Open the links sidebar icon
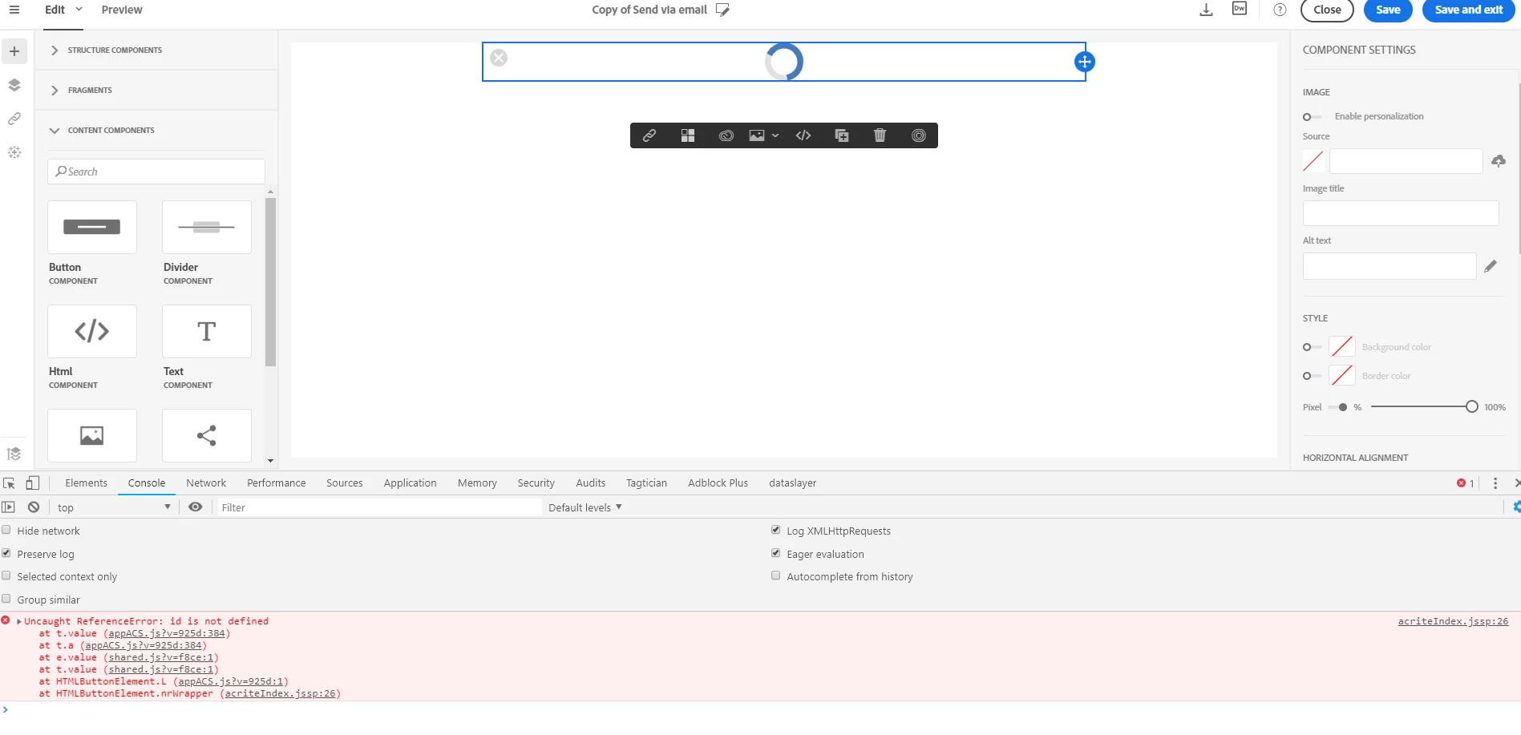This screenshot has width=1521, height=735. point(14,119)
